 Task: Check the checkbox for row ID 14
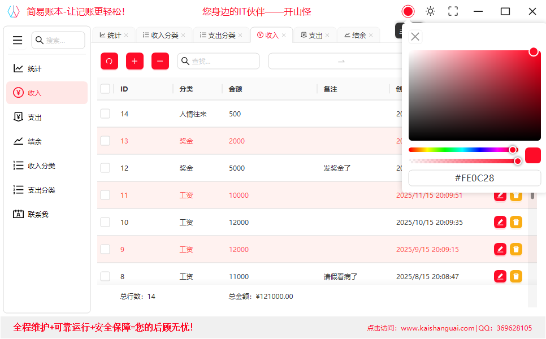pyautogui.click(x=105, y=114)
